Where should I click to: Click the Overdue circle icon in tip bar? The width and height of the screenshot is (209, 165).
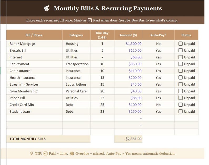click(x=72, y=153)
